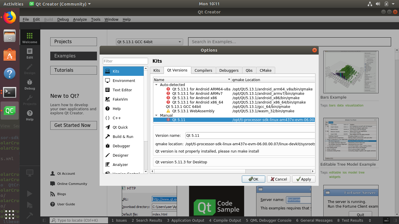This screenshot has height=224, width=399.
Task: Select Help category in Options list
Action: click(123, 108)
